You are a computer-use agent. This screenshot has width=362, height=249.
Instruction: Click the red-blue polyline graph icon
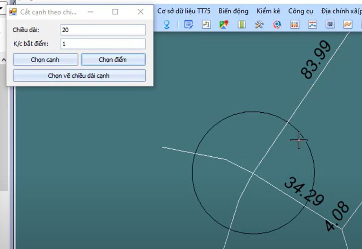click(x=313, y=25)
